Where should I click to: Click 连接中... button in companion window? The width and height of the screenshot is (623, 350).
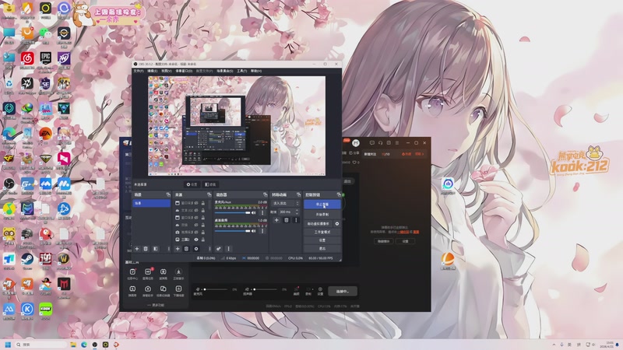[343, 291]
